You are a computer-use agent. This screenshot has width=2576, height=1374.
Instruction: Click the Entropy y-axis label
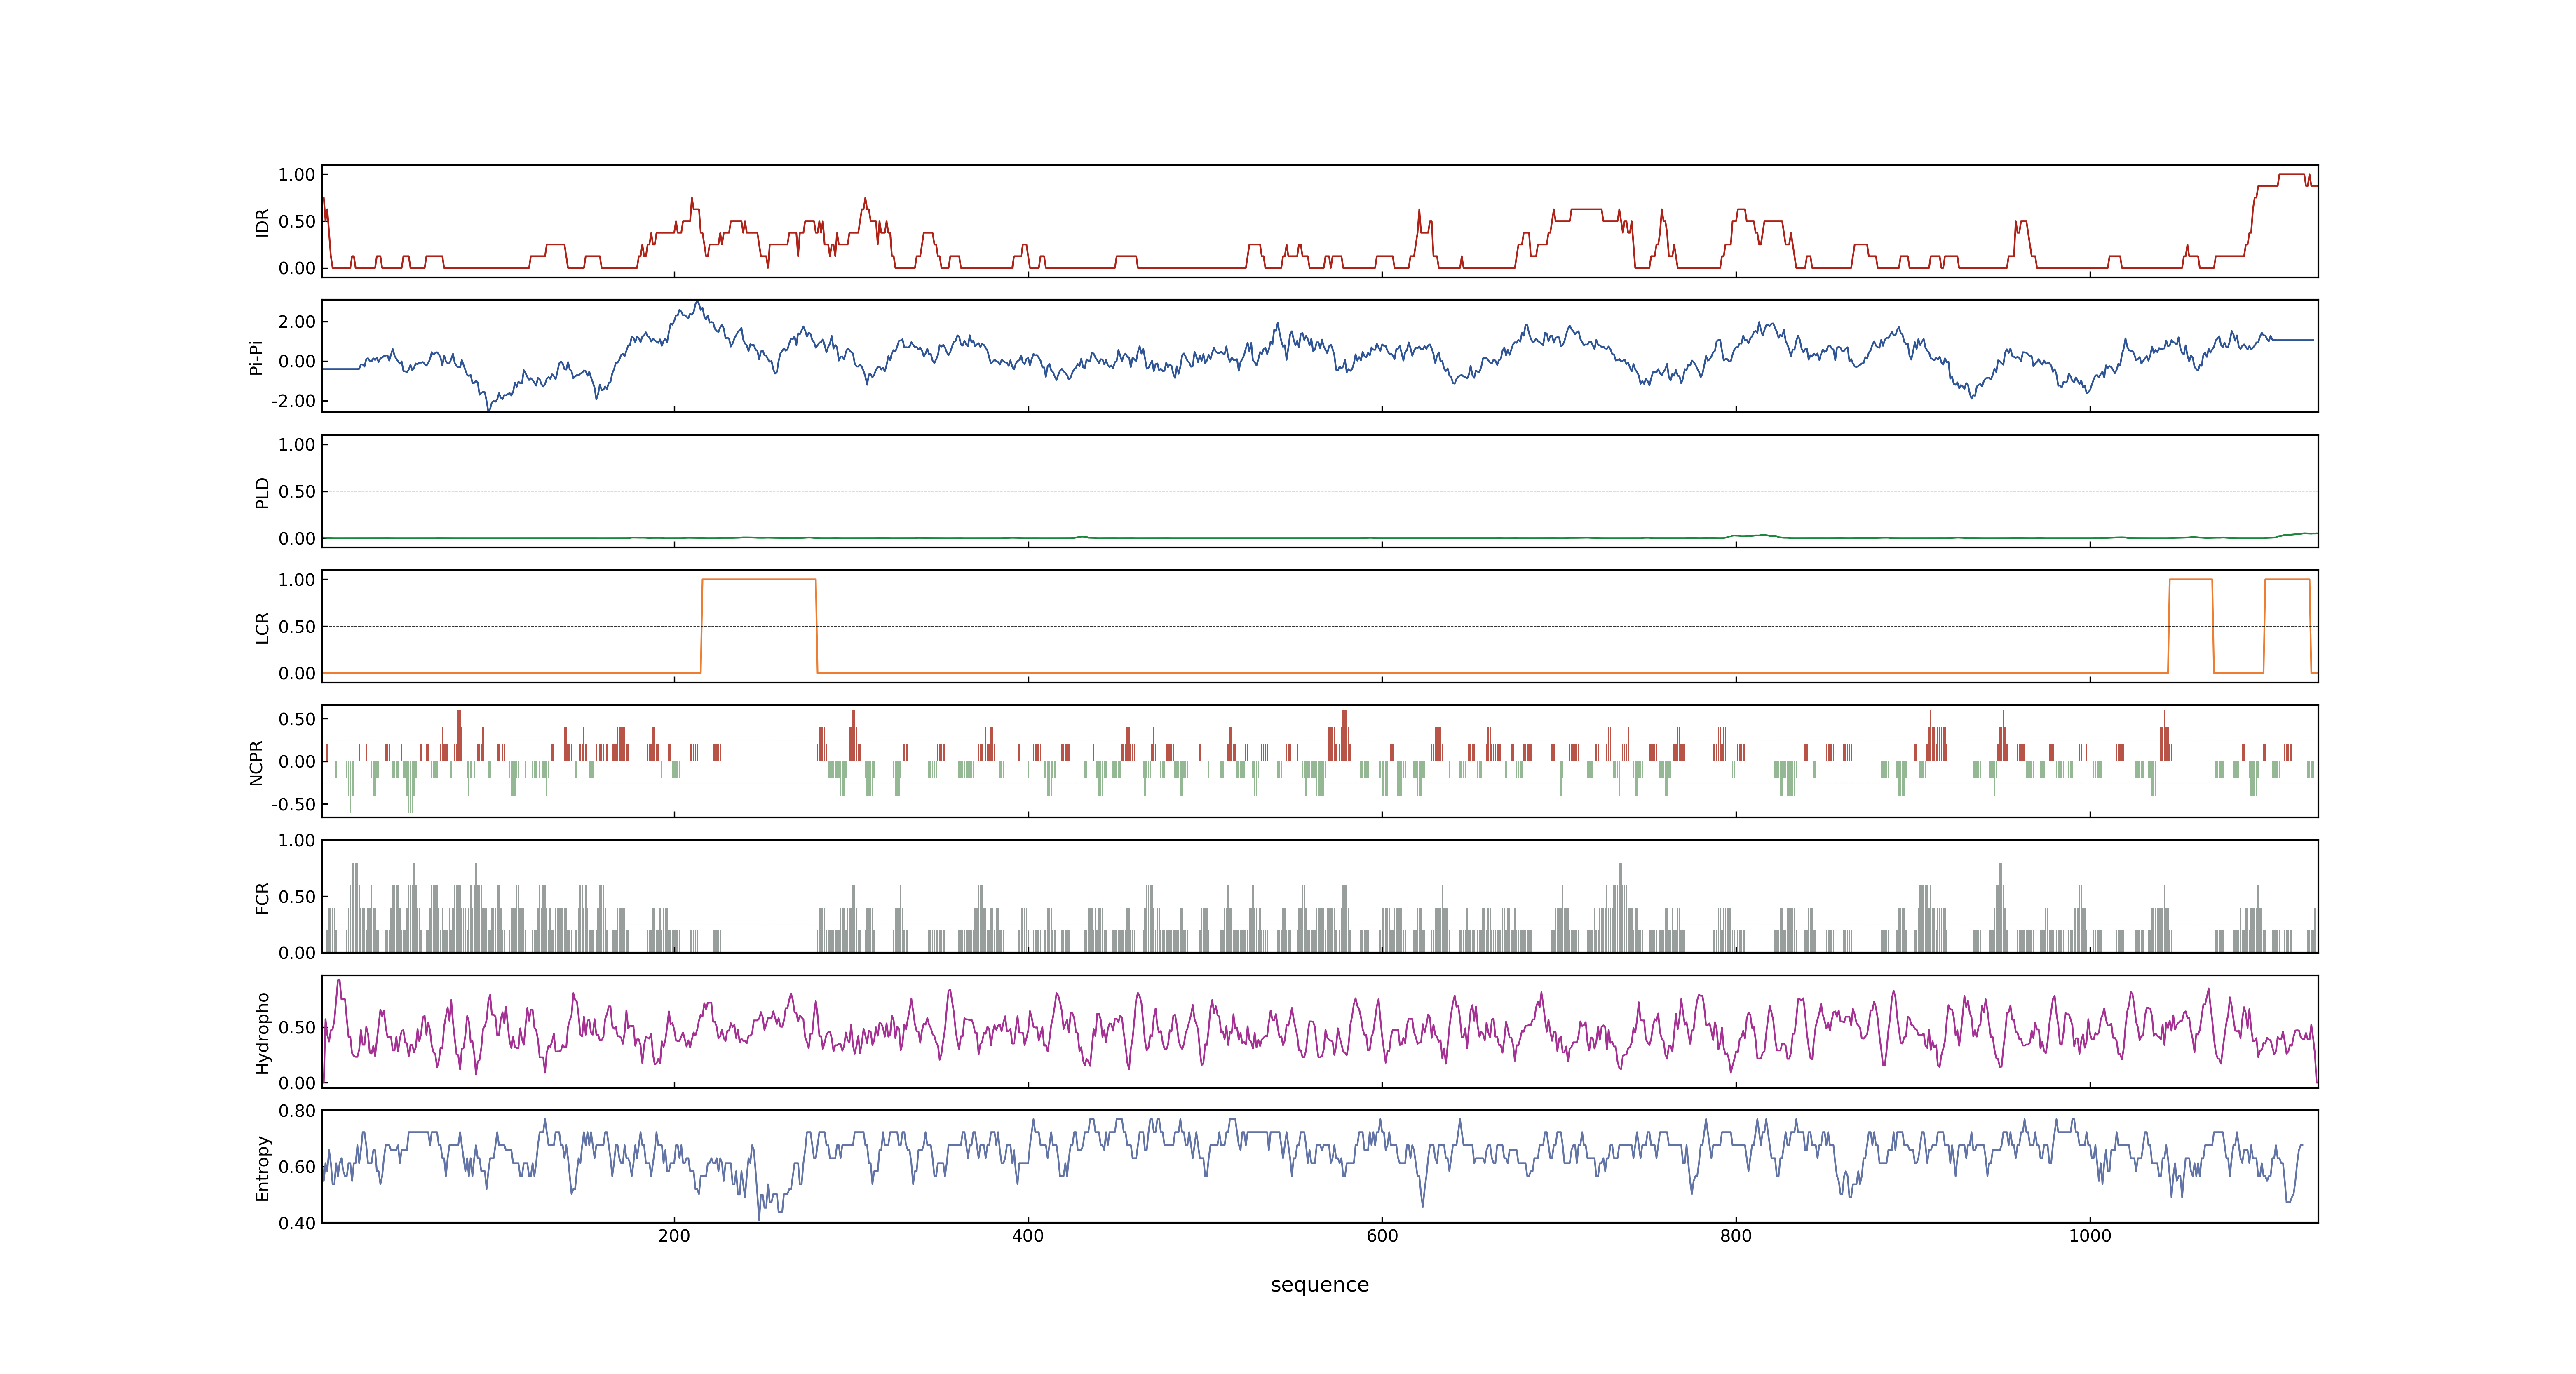click(262, 1168)
